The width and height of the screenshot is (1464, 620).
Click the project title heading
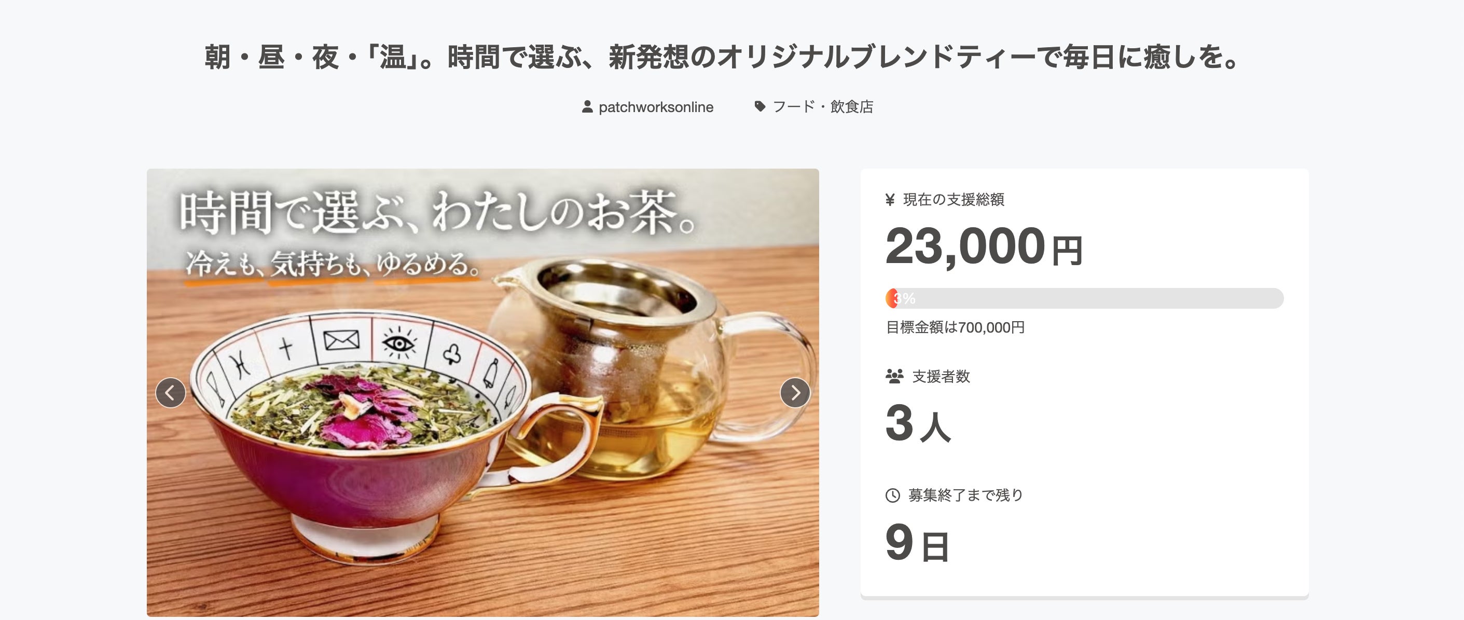[x=722, y=58]
